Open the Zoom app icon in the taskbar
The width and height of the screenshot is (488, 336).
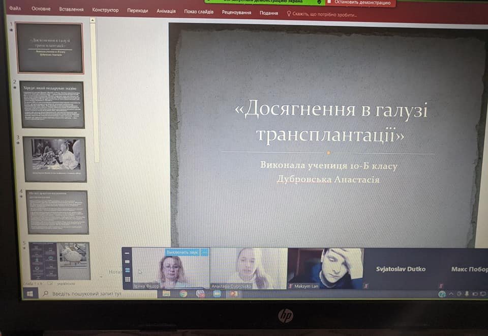point(217,294)
